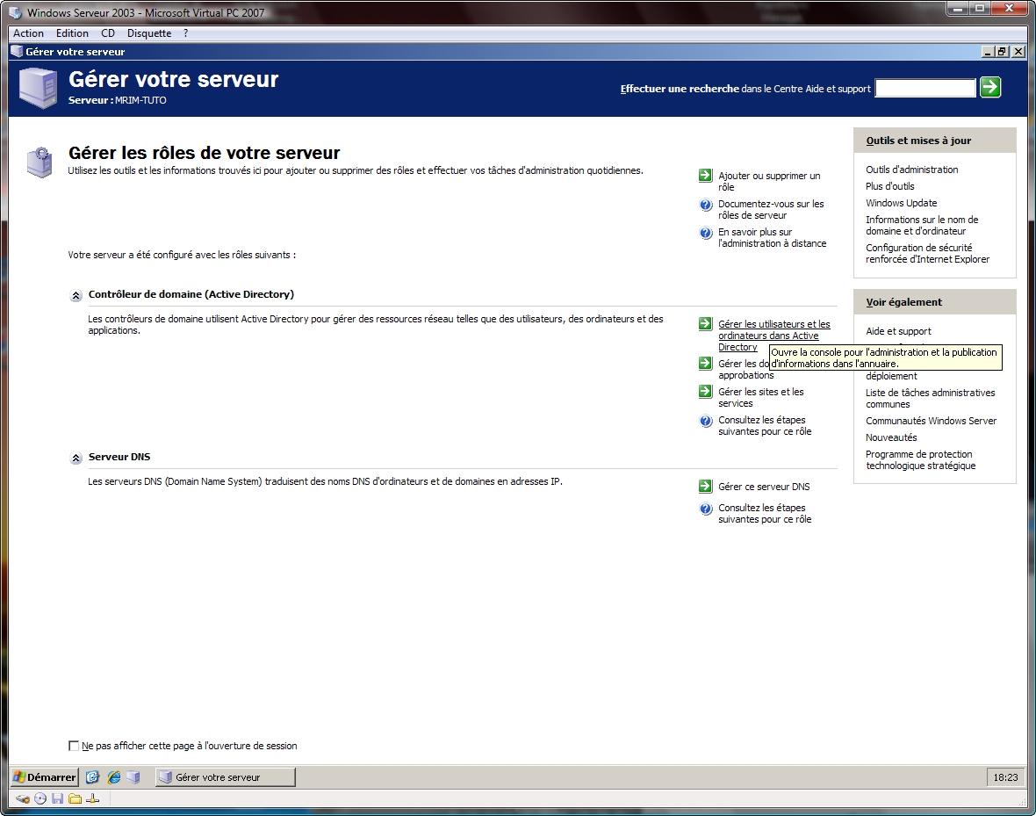Click the network icon in Virtual PC status bar
The height and width of the screenshot is (816, 1036).
pos(92,798)
